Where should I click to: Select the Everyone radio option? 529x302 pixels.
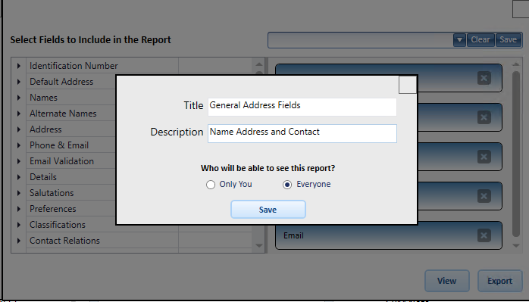pos(287,185)
